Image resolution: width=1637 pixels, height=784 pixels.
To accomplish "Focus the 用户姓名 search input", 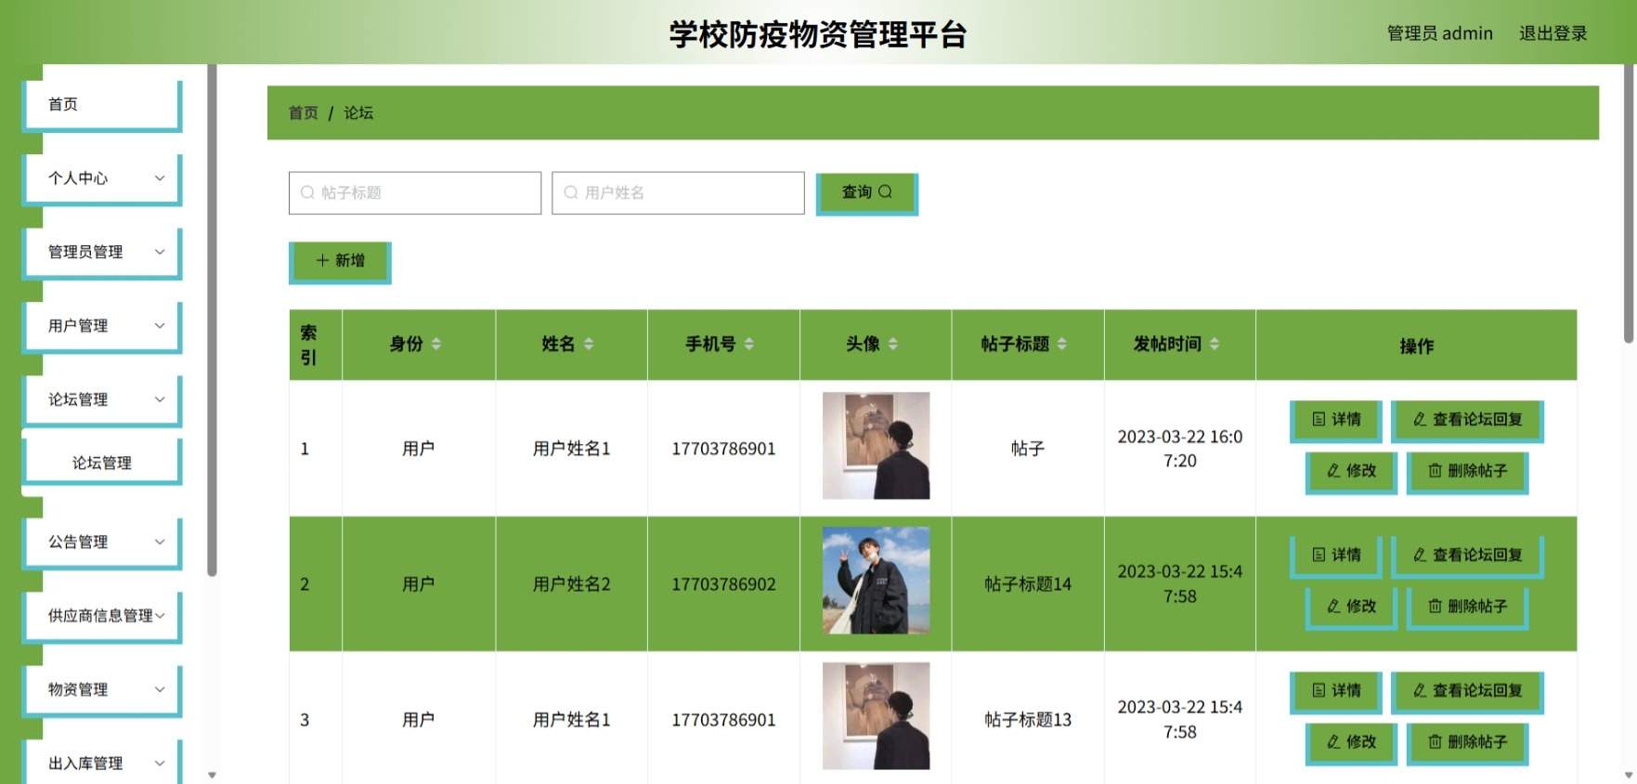I will click(678, 192).
